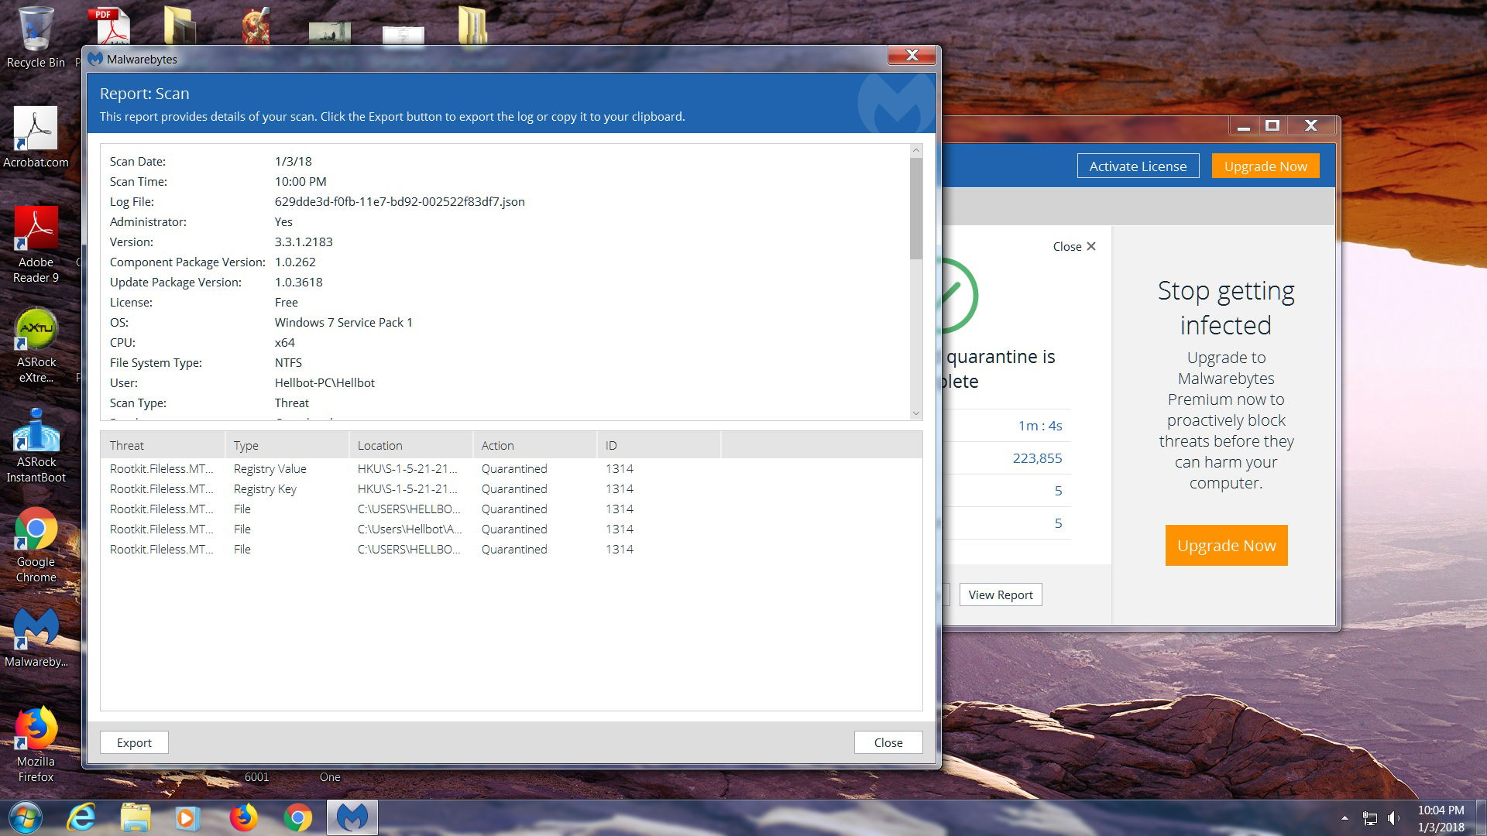Image resolution: width=1487 pixels, height=836 pixels.
Task: Open Windows Media Player from taskbar
Action: (187, 817)
